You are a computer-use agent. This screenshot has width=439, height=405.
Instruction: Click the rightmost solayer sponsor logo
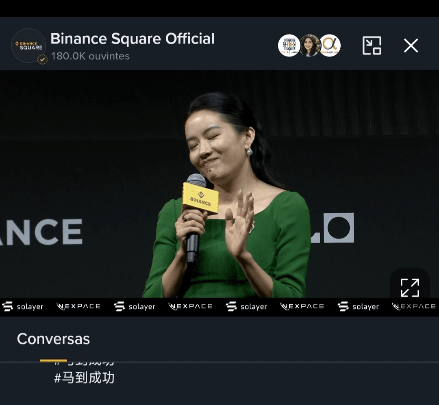[x=358, y=306]
